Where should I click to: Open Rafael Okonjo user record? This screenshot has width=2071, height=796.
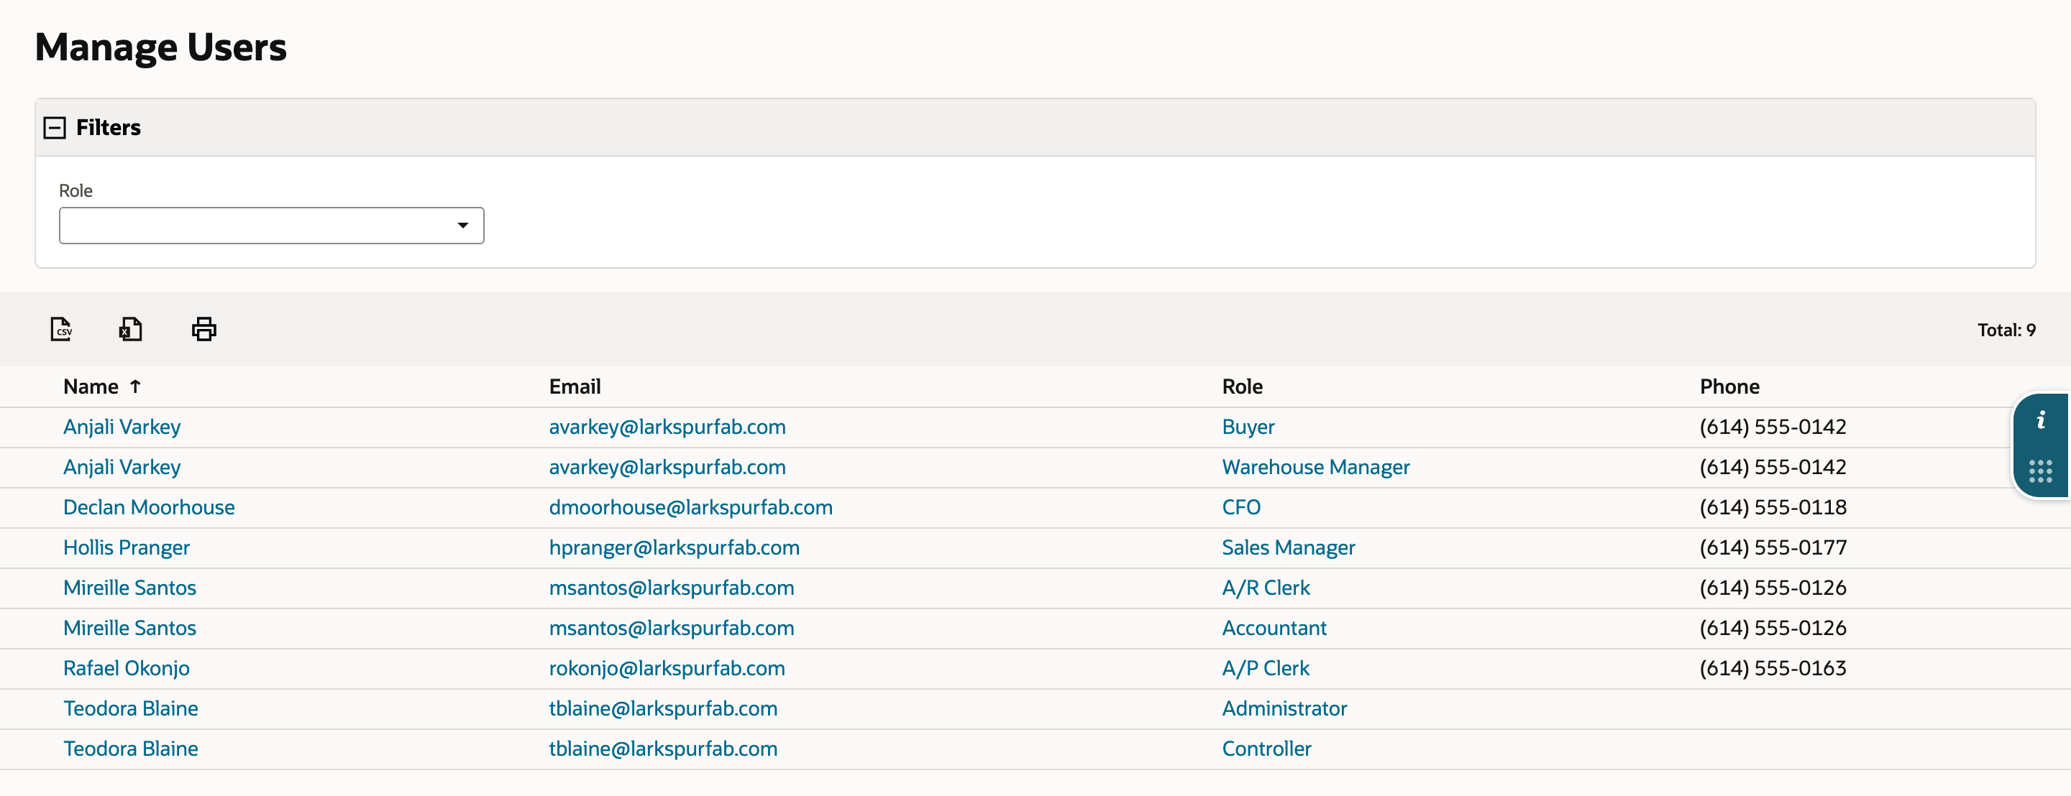tap(127, 668)
